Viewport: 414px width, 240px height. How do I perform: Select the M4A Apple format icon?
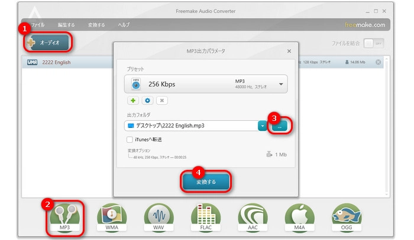299,218
